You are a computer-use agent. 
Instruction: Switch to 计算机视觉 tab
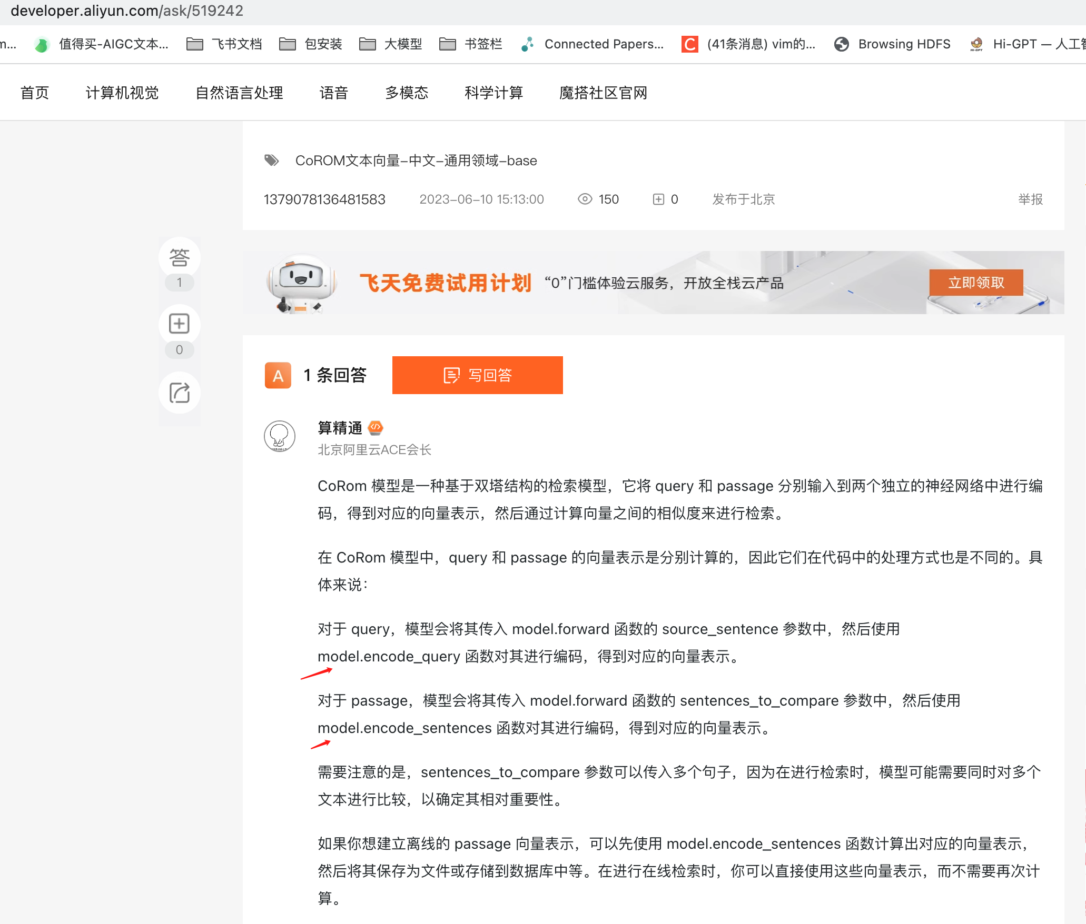[122, 93]
